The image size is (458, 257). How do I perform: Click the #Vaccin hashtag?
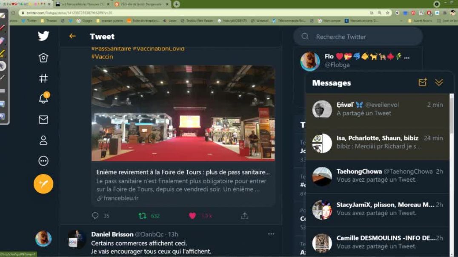[102, 57]
